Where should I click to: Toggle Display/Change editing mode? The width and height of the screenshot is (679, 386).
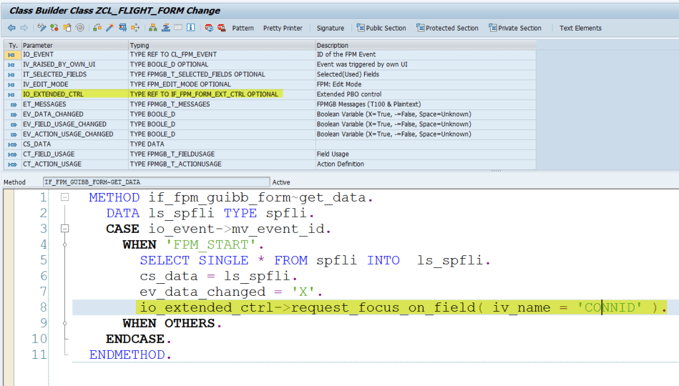tap(42, 27)
